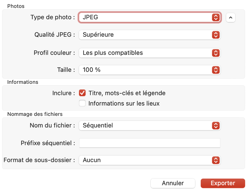Click the red arrows on Profil couleur popup
Screen dimensions: 251x196
point(216,53)
